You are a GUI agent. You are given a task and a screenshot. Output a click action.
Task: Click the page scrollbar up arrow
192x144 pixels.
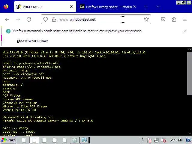[190, 49]
